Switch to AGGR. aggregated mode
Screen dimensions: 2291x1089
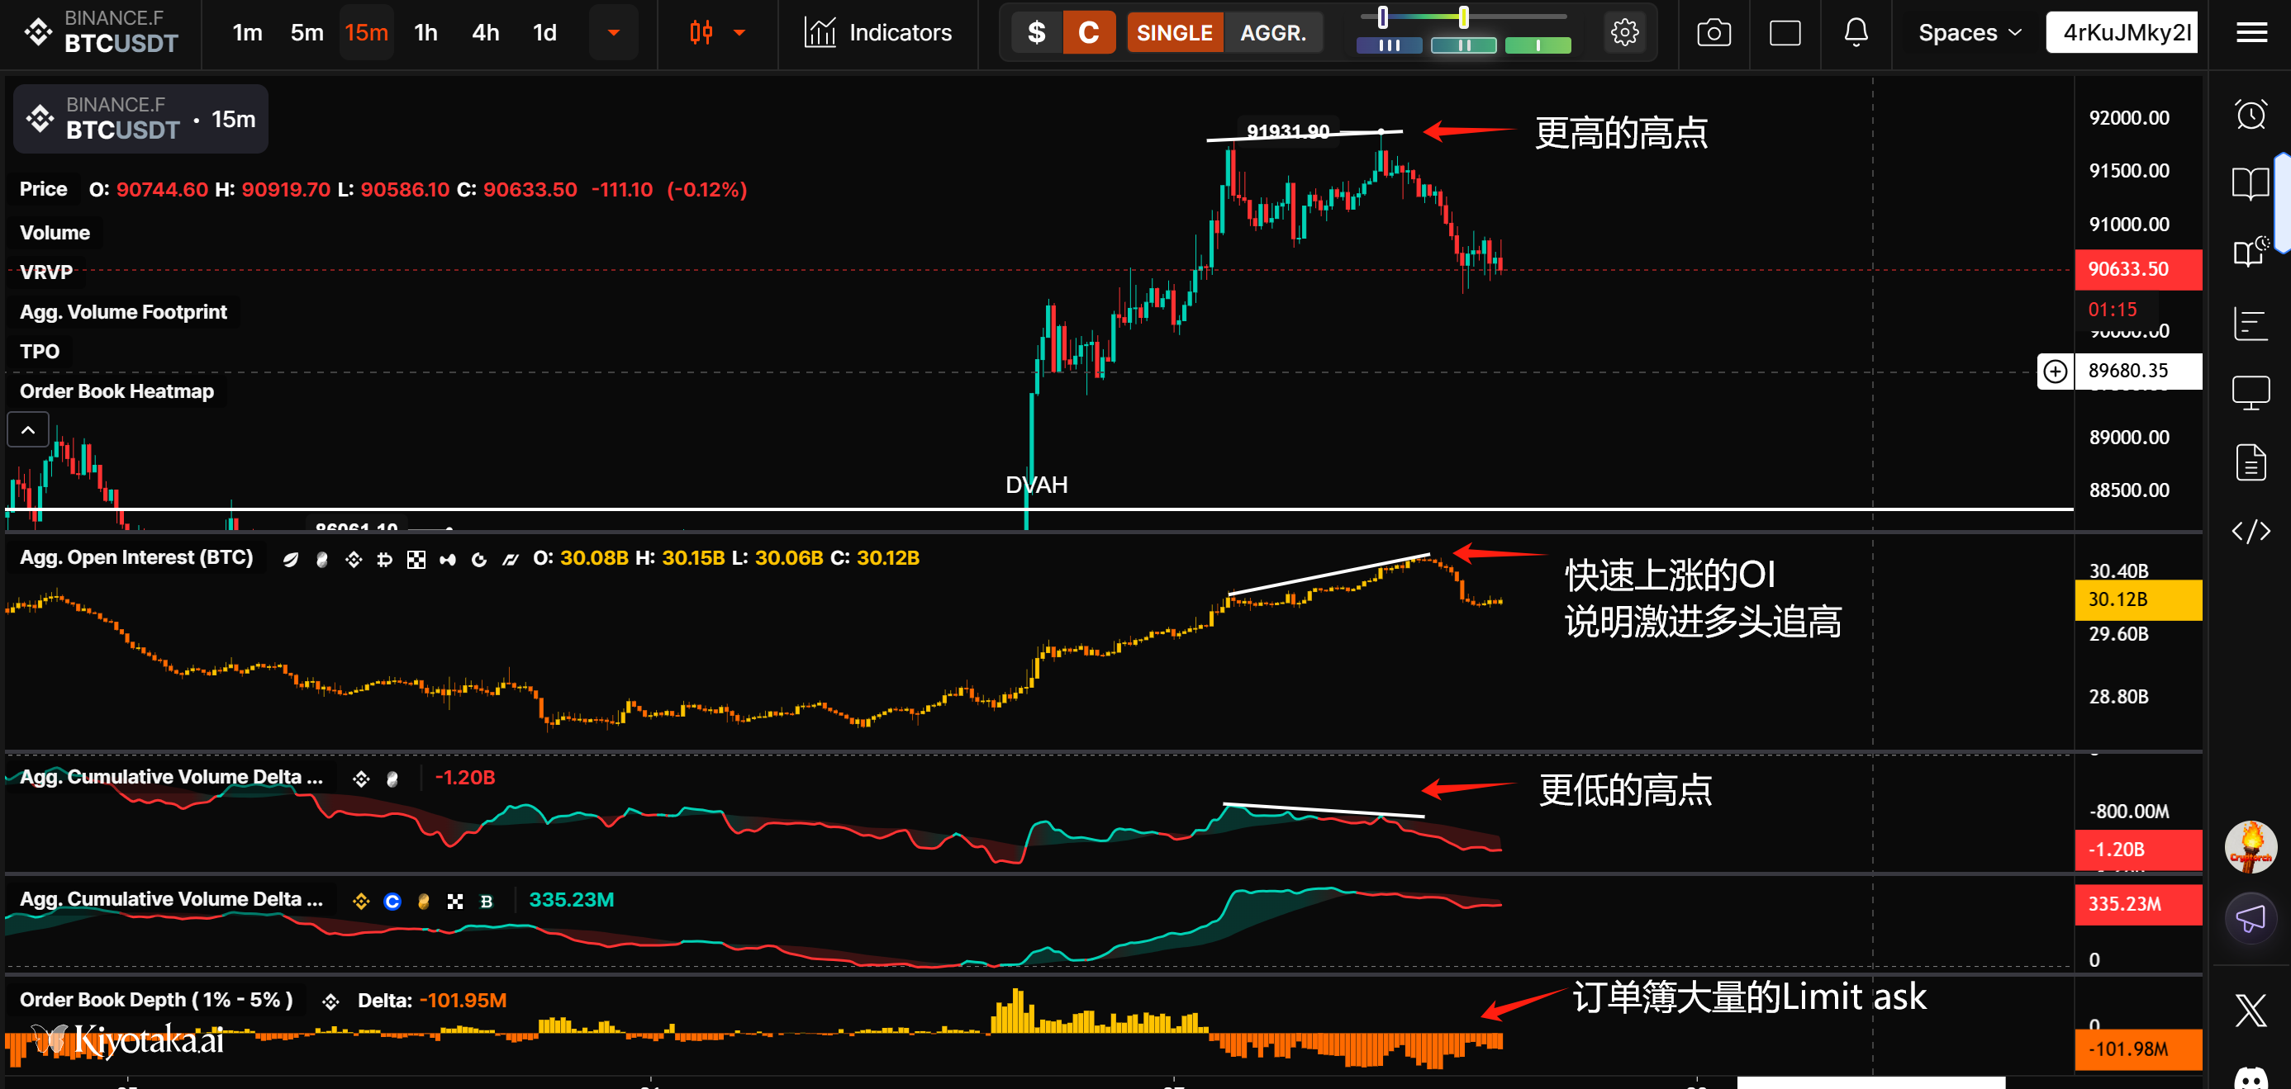(x=1272, y=33)
